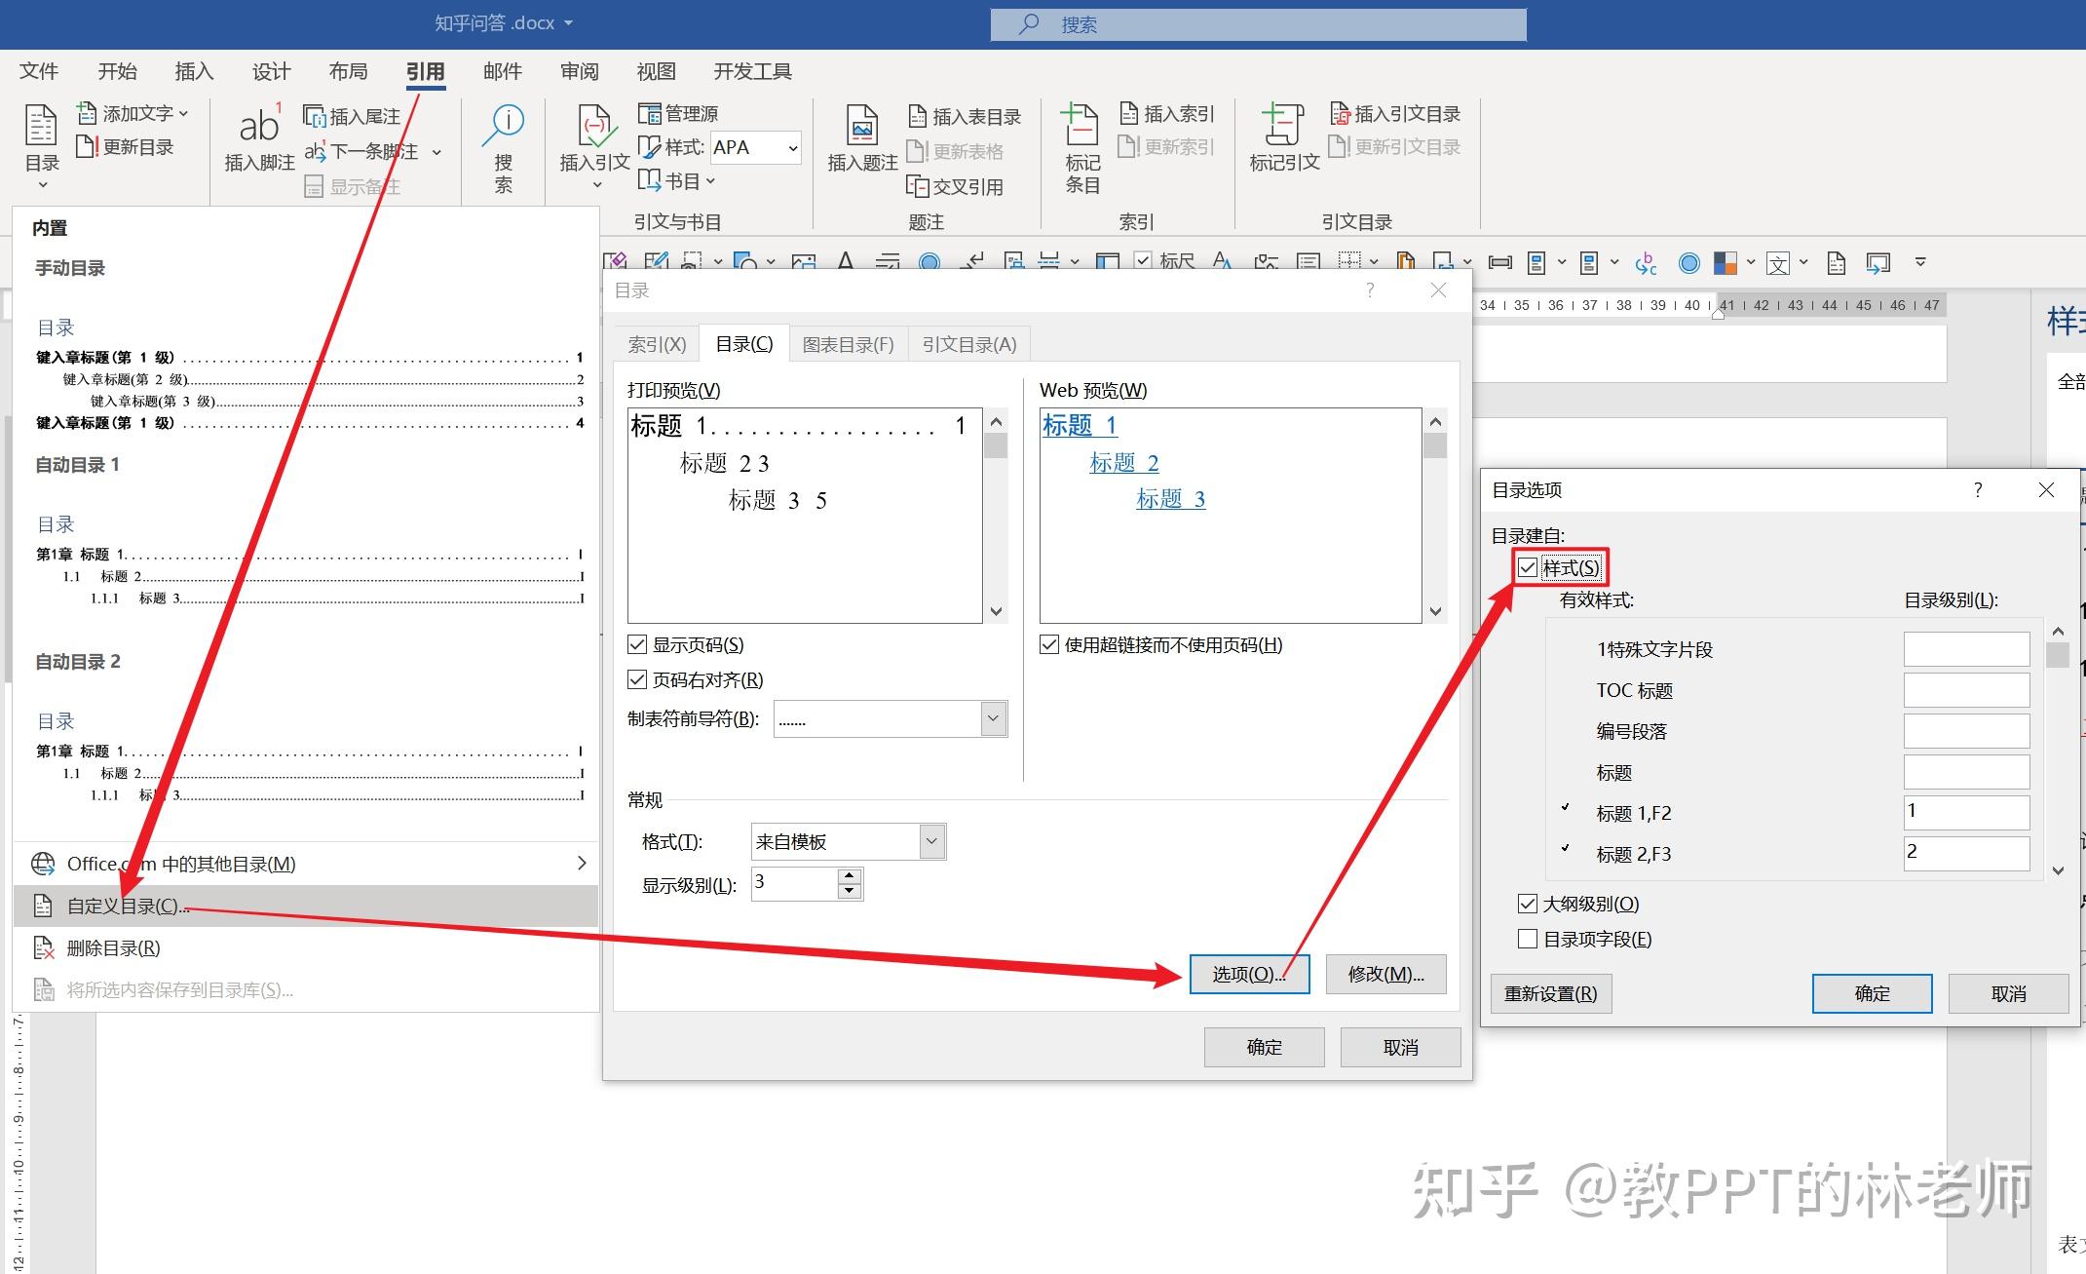Expand the 格式 来自模板 combo box

(931, 841)
